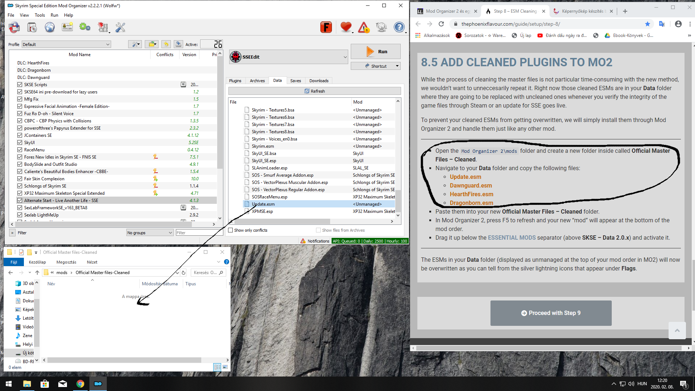Viewport: 695px width, 391px height.
Task: Refresh the File Explorer address bar
Action: pos(184,273)
